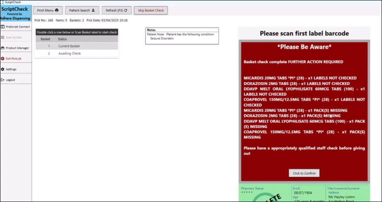Click the person icon on Patient Search
This screenshot has width=382, height=202.
tap(93, 10)
